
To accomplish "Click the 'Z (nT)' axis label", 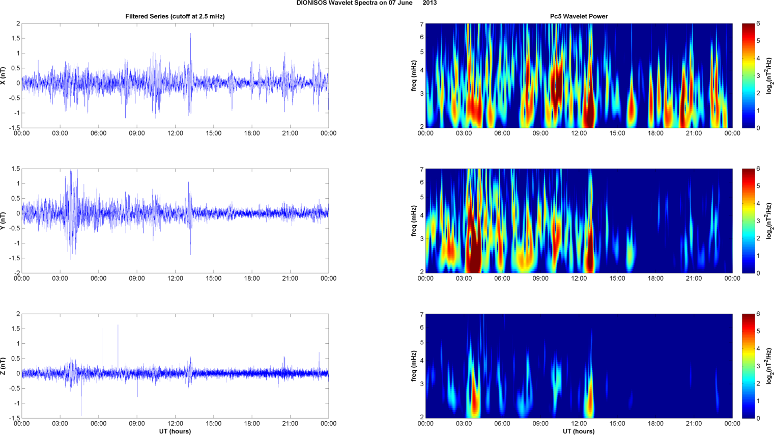I will [3, 366].
